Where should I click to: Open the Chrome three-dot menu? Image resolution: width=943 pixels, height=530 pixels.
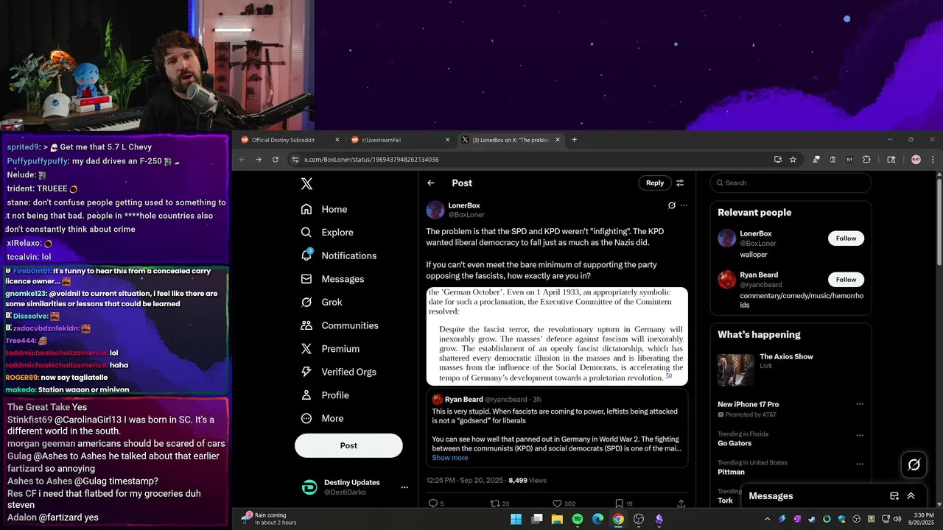(x=932, y=160)
